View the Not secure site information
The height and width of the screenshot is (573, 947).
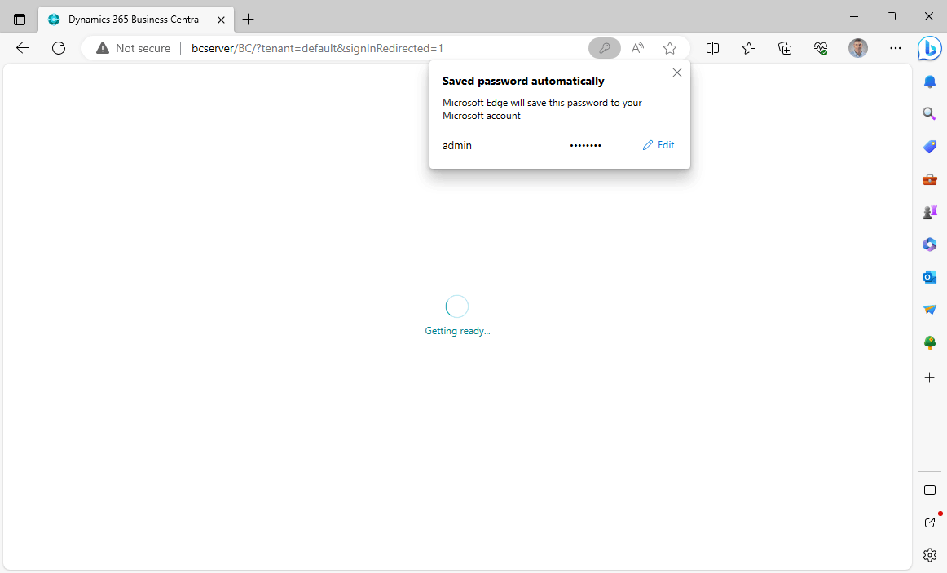134,48
